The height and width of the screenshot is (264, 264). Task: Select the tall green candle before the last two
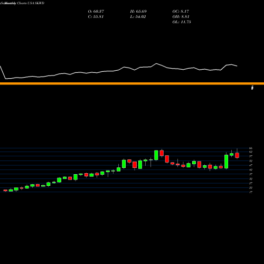point(227,162)
